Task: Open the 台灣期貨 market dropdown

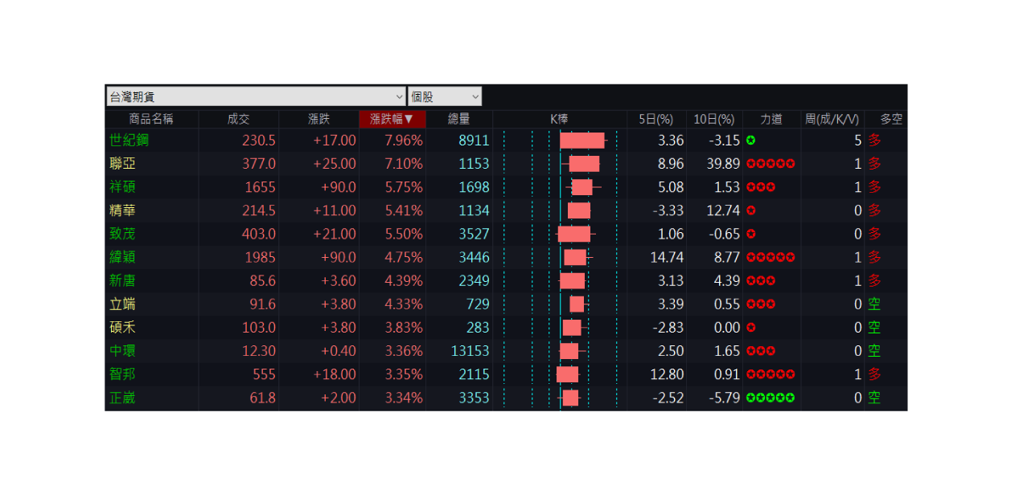Action: (256, 96)
